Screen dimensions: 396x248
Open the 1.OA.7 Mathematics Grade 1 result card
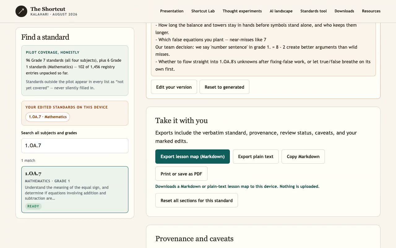[x=75, y=190]
